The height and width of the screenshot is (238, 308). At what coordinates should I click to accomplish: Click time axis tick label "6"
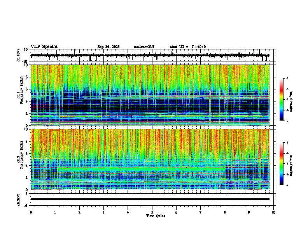tap(176, 212)
